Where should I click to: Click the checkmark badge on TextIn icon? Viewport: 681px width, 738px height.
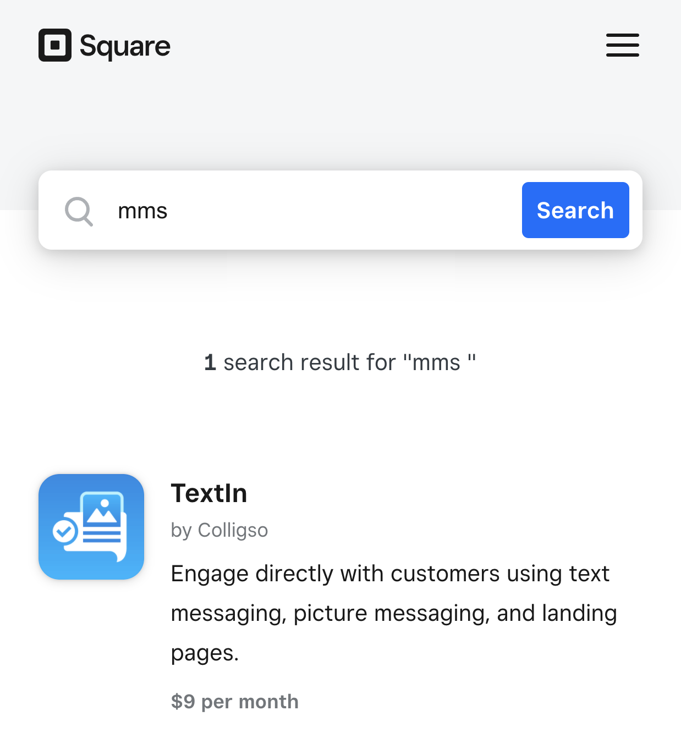pyautogui.click(x=64, y=531)
